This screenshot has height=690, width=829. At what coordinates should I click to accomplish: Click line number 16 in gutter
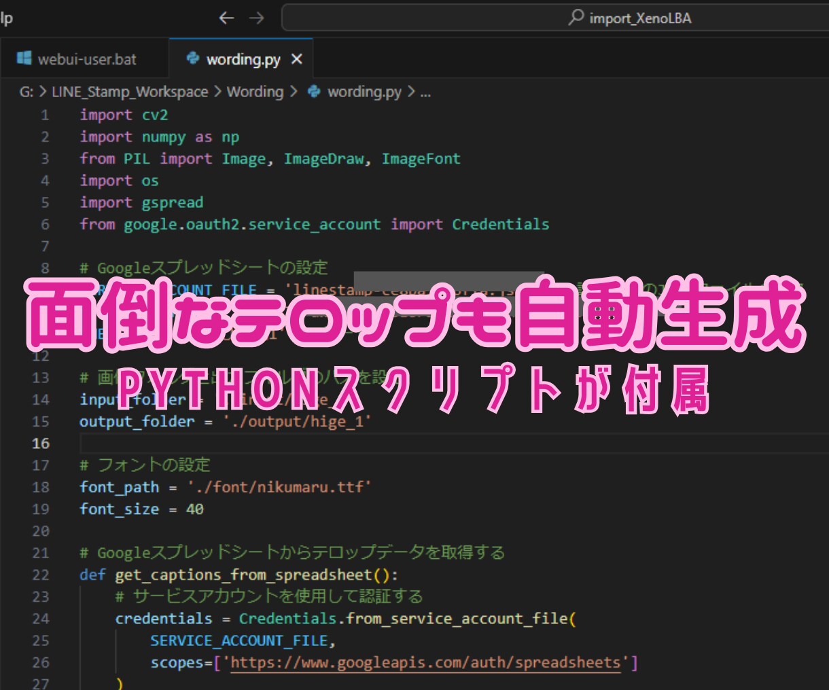coord(41,443)
